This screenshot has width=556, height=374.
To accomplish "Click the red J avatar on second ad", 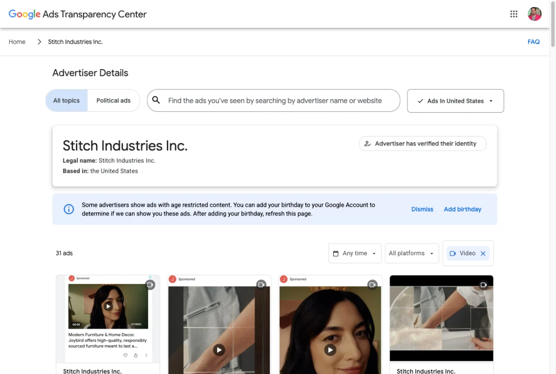I will (172, 279).
